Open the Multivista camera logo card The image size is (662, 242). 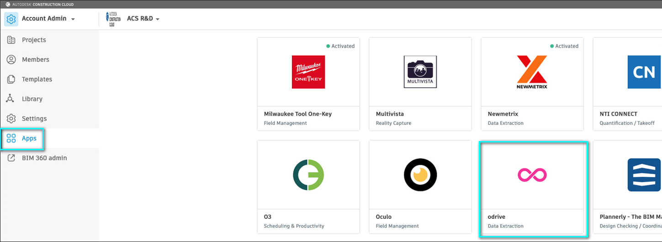[420, 72]
